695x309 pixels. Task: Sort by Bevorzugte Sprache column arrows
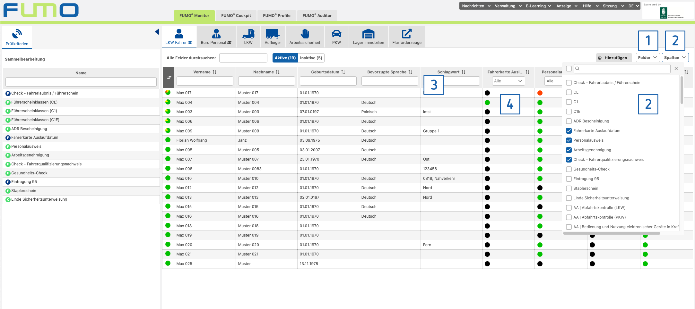pos(410,72)
